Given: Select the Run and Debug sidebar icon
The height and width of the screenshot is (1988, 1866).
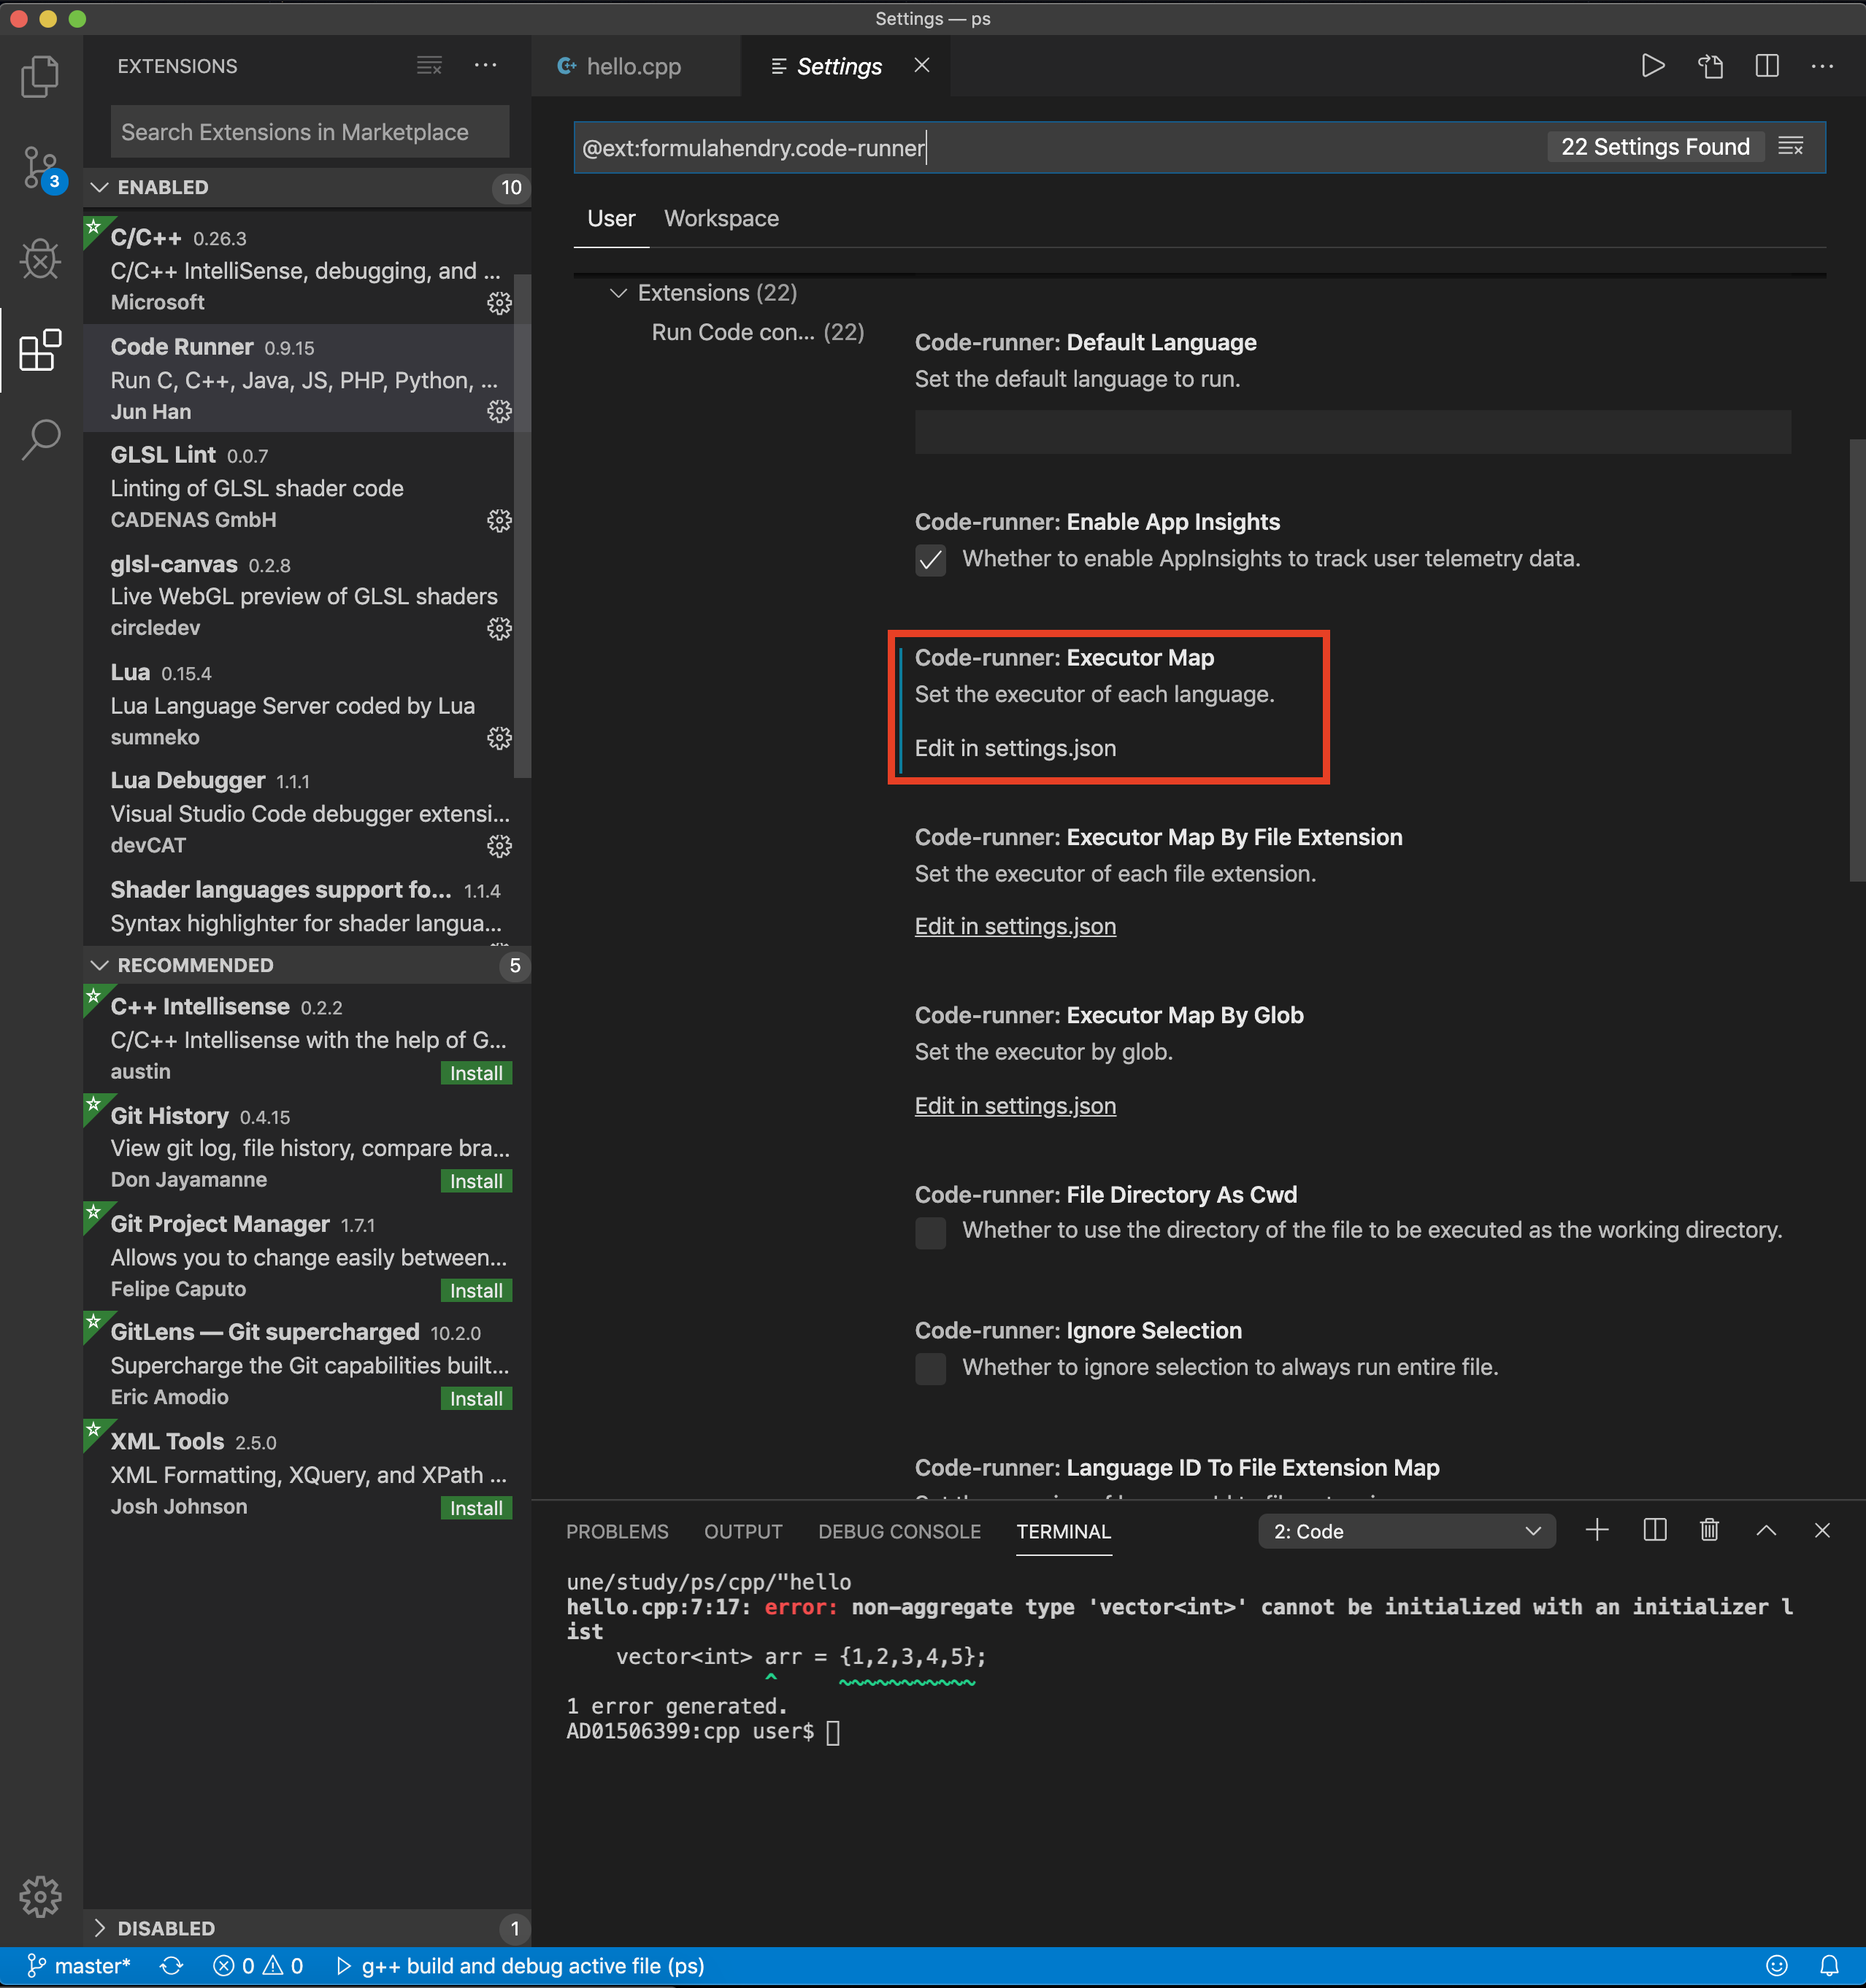Looking at the screenshot, I should 40,259.
